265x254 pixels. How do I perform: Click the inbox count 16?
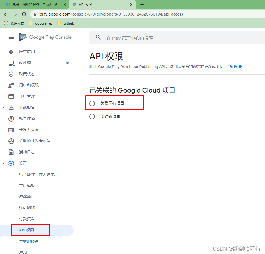click(67, 63)
